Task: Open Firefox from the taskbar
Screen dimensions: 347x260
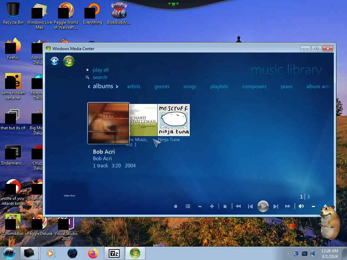Action: [93, 253]
